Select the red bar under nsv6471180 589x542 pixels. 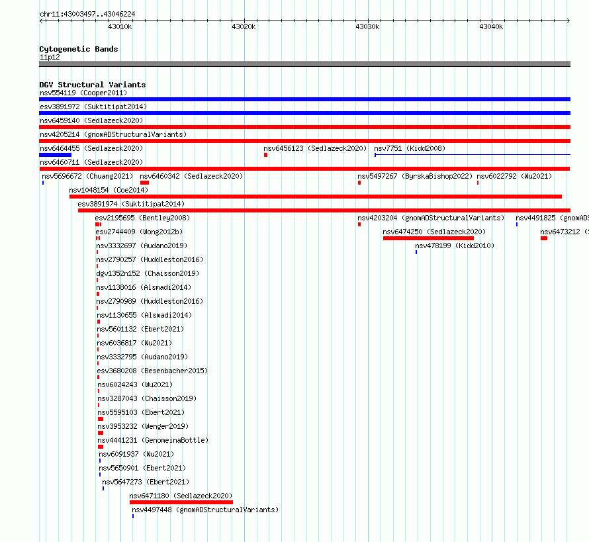pyautogui.click(x=181, y=502)
